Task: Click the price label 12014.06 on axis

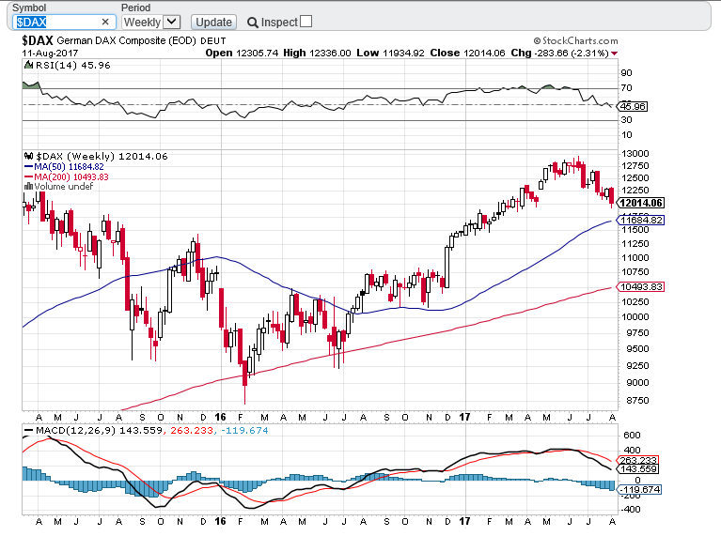Action: 640,203
